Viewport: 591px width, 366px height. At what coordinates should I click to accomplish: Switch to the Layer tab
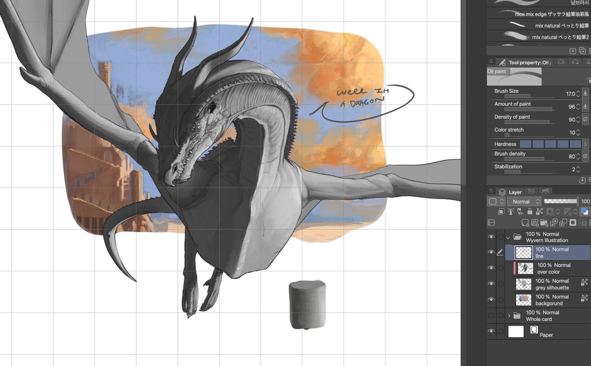point(510,192)
